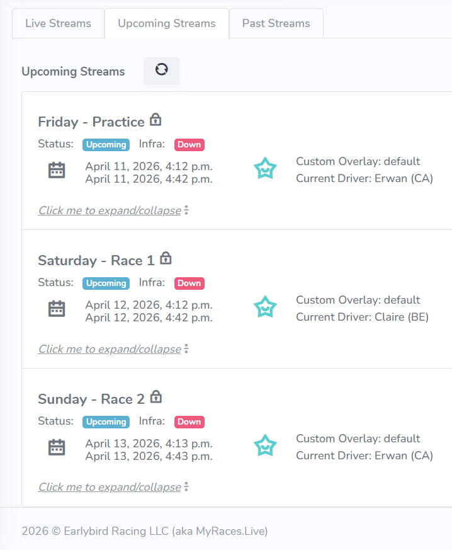This screenshot has height=550, width=452.
Task: Click the lock icon next to Sunday - Race 2
Action: pos(156,397)
